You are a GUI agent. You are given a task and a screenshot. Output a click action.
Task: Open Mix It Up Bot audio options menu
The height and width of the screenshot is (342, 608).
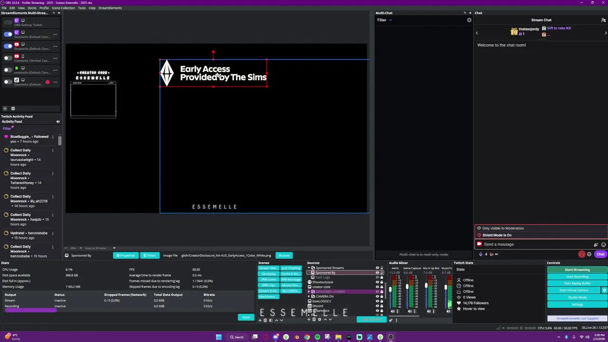tap(433, 311)
